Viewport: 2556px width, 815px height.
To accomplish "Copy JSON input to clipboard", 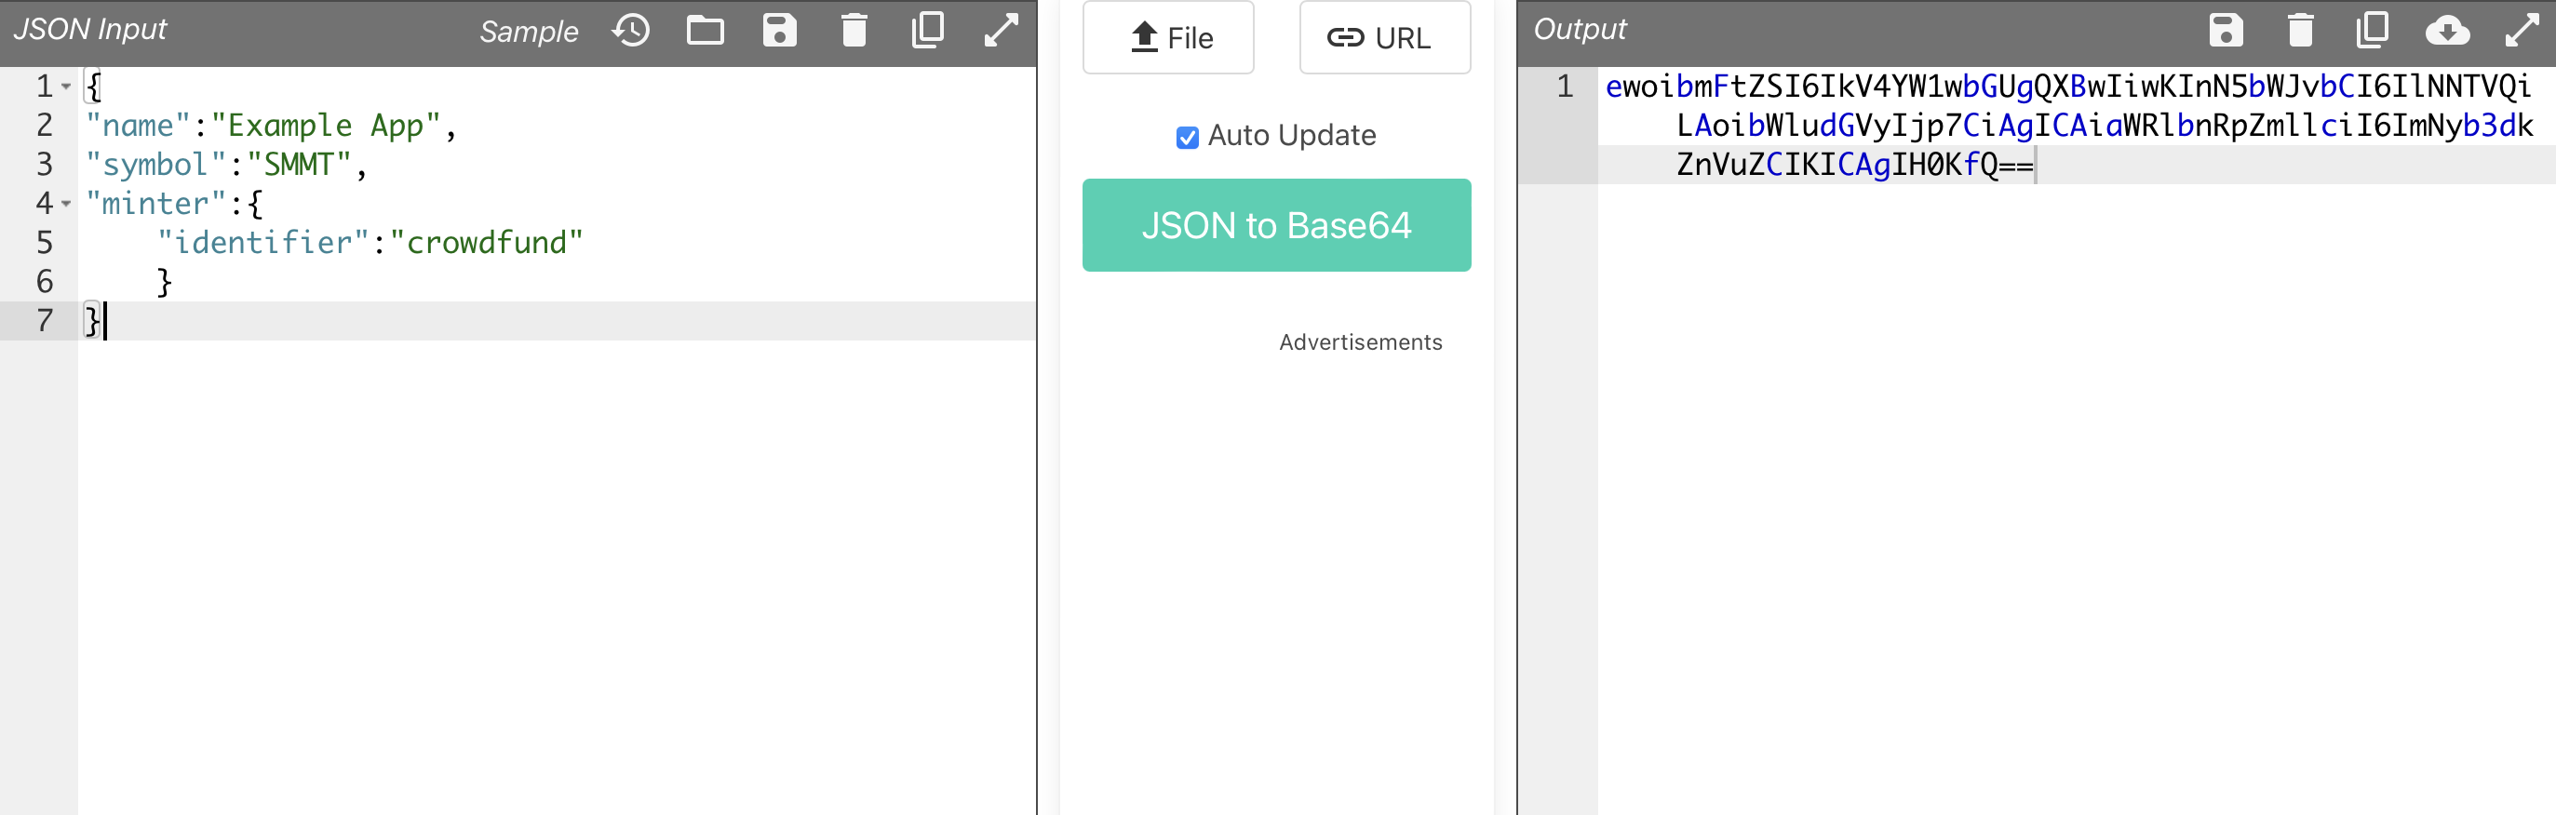I will pyautogui.click(x=927, y=31).
